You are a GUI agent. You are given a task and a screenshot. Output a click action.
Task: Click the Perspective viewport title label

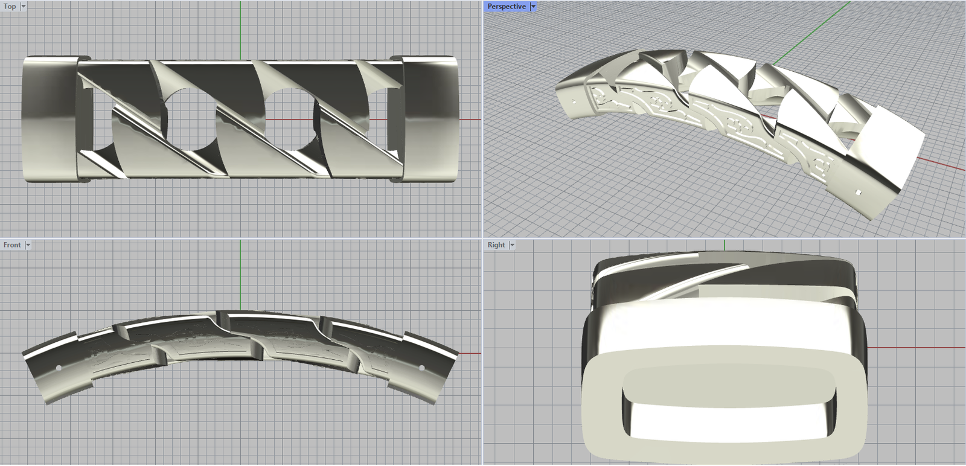point(506,7)
